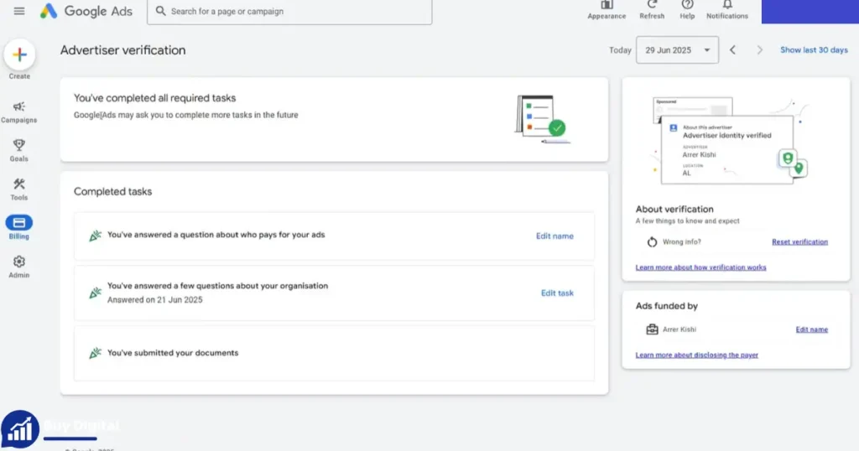The width and height of the screenshot is (859, 451).
Task: Click the "Completed tasks" heading
Action: coord(113,192)
